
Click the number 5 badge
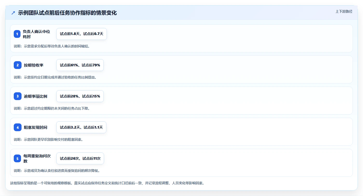pos(18,158)
